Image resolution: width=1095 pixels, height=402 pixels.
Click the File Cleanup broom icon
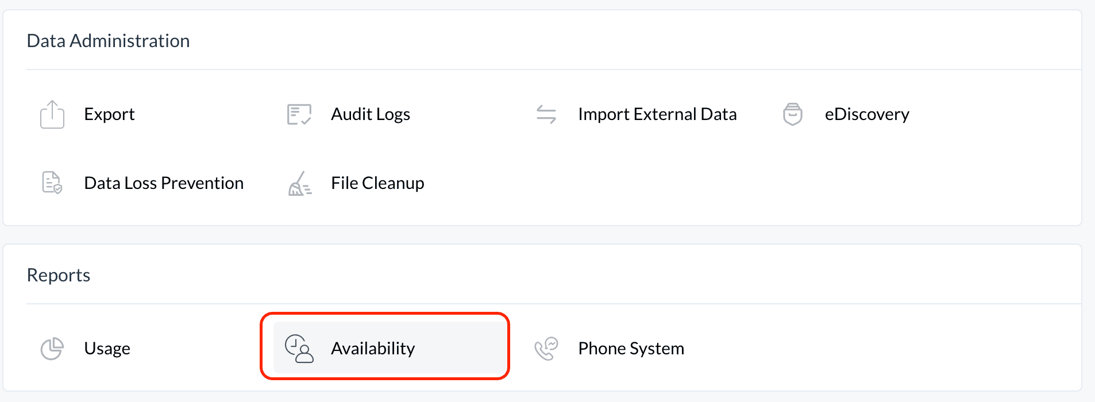pos(299,183)
